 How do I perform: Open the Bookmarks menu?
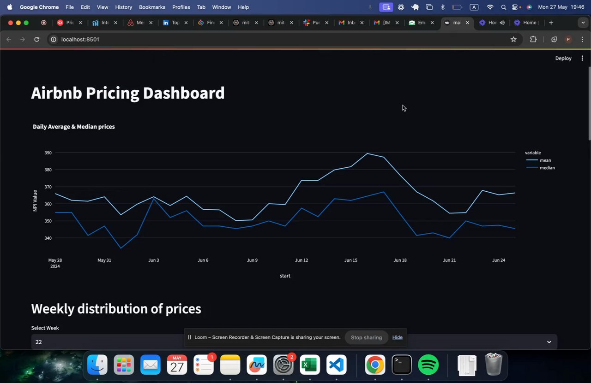click(152, 7)
